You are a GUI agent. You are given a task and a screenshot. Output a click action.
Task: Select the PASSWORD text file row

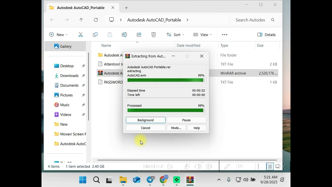[x=187, y=82]
